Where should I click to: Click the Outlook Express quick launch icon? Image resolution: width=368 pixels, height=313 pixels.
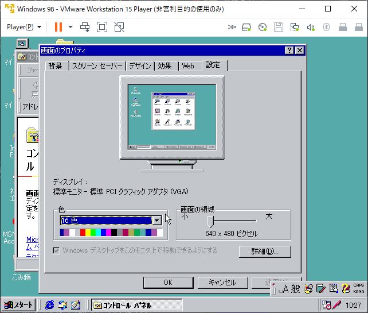click(62, 305)
